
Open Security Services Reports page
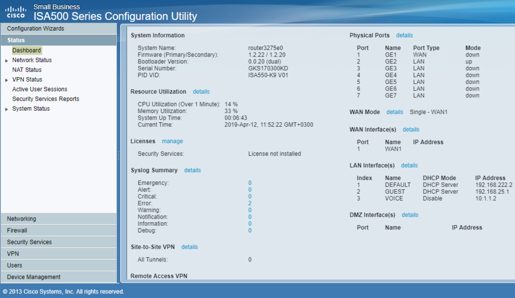(46, 99)
